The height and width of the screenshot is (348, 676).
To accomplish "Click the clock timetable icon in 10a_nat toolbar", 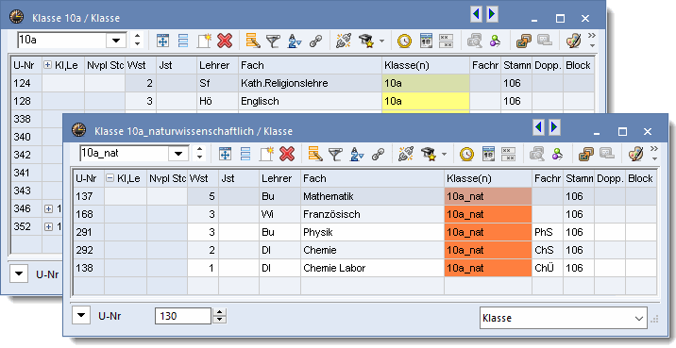I will click(x=466, y=154).
